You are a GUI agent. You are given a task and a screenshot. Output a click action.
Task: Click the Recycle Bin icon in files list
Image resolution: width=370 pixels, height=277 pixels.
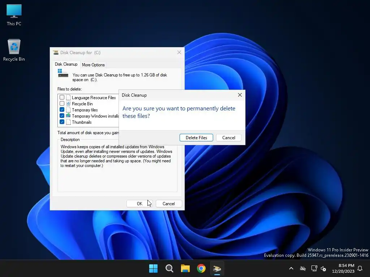point(68,104)
